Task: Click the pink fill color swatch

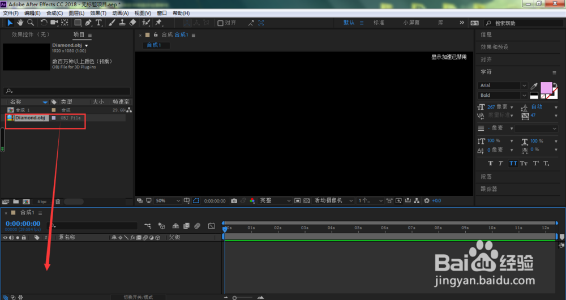Action: click(x=546, y=88)
